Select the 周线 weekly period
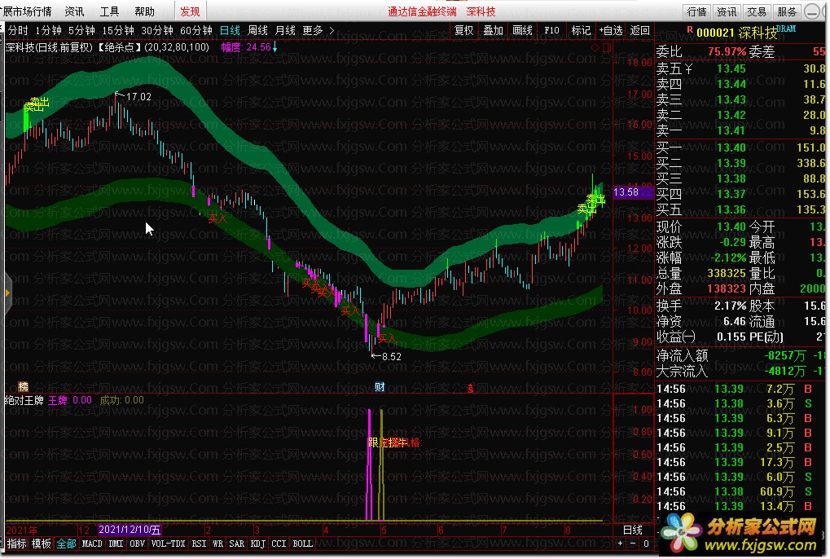The width and height of the screenshot is (830, 559). 257,31
